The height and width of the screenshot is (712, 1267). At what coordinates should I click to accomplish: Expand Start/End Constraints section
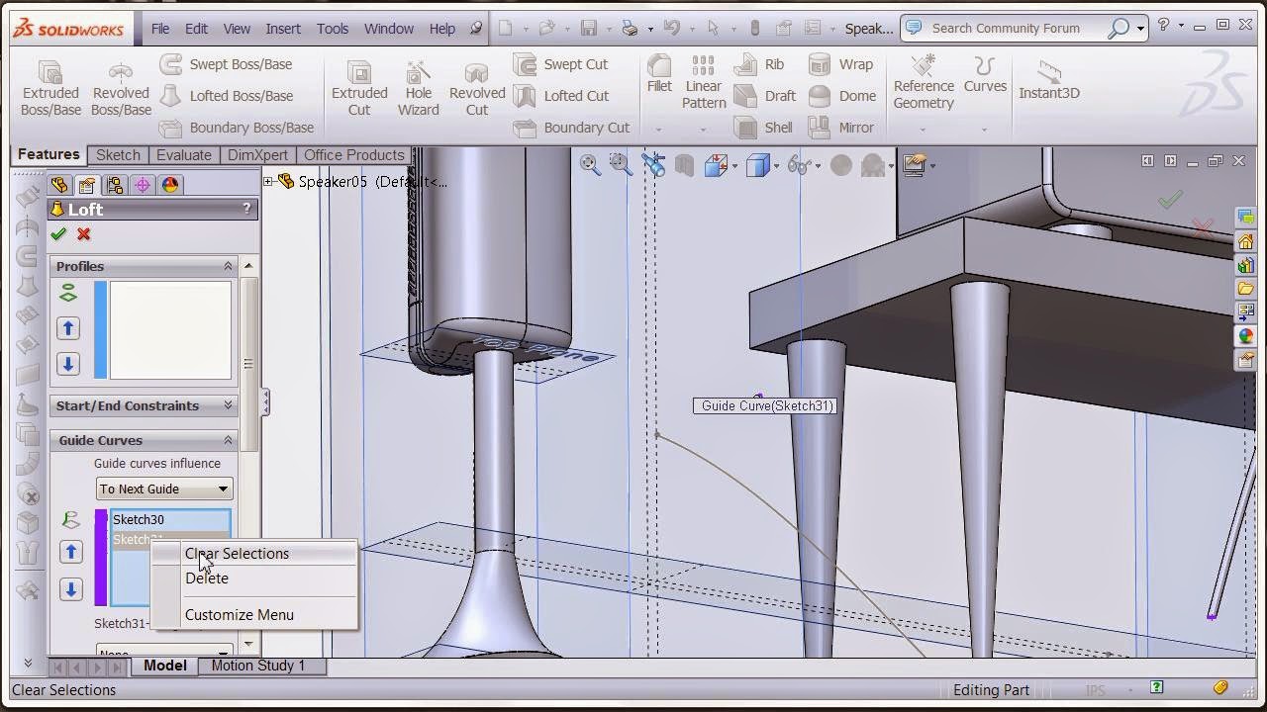(228, 405)
